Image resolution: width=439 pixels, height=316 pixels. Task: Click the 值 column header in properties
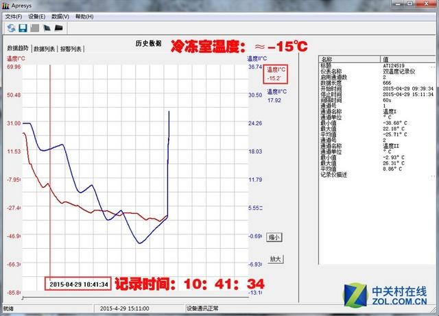pyautogui.click(x=409, y=59)
